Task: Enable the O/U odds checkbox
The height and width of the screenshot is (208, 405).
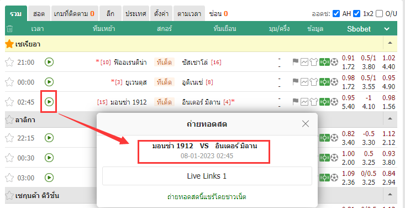Action: (379, 13)
